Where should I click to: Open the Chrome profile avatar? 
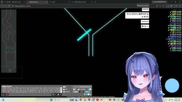click(176, 6)
